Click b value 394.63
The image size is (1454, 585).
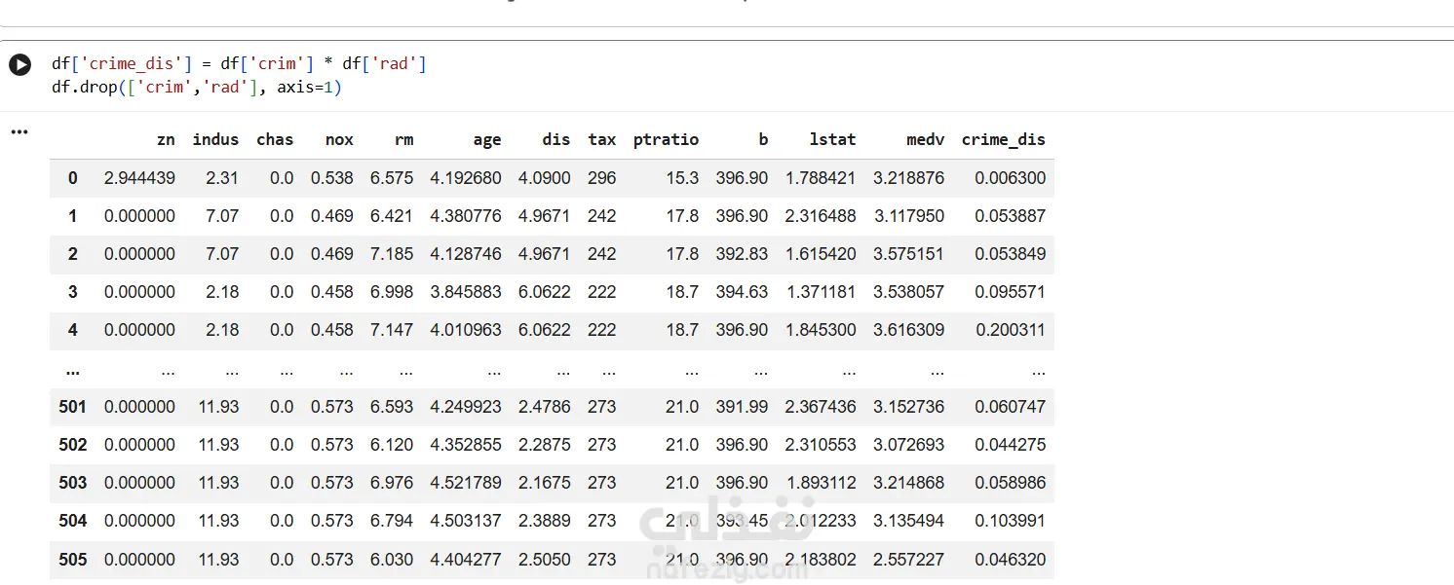[x=742, y=292]
